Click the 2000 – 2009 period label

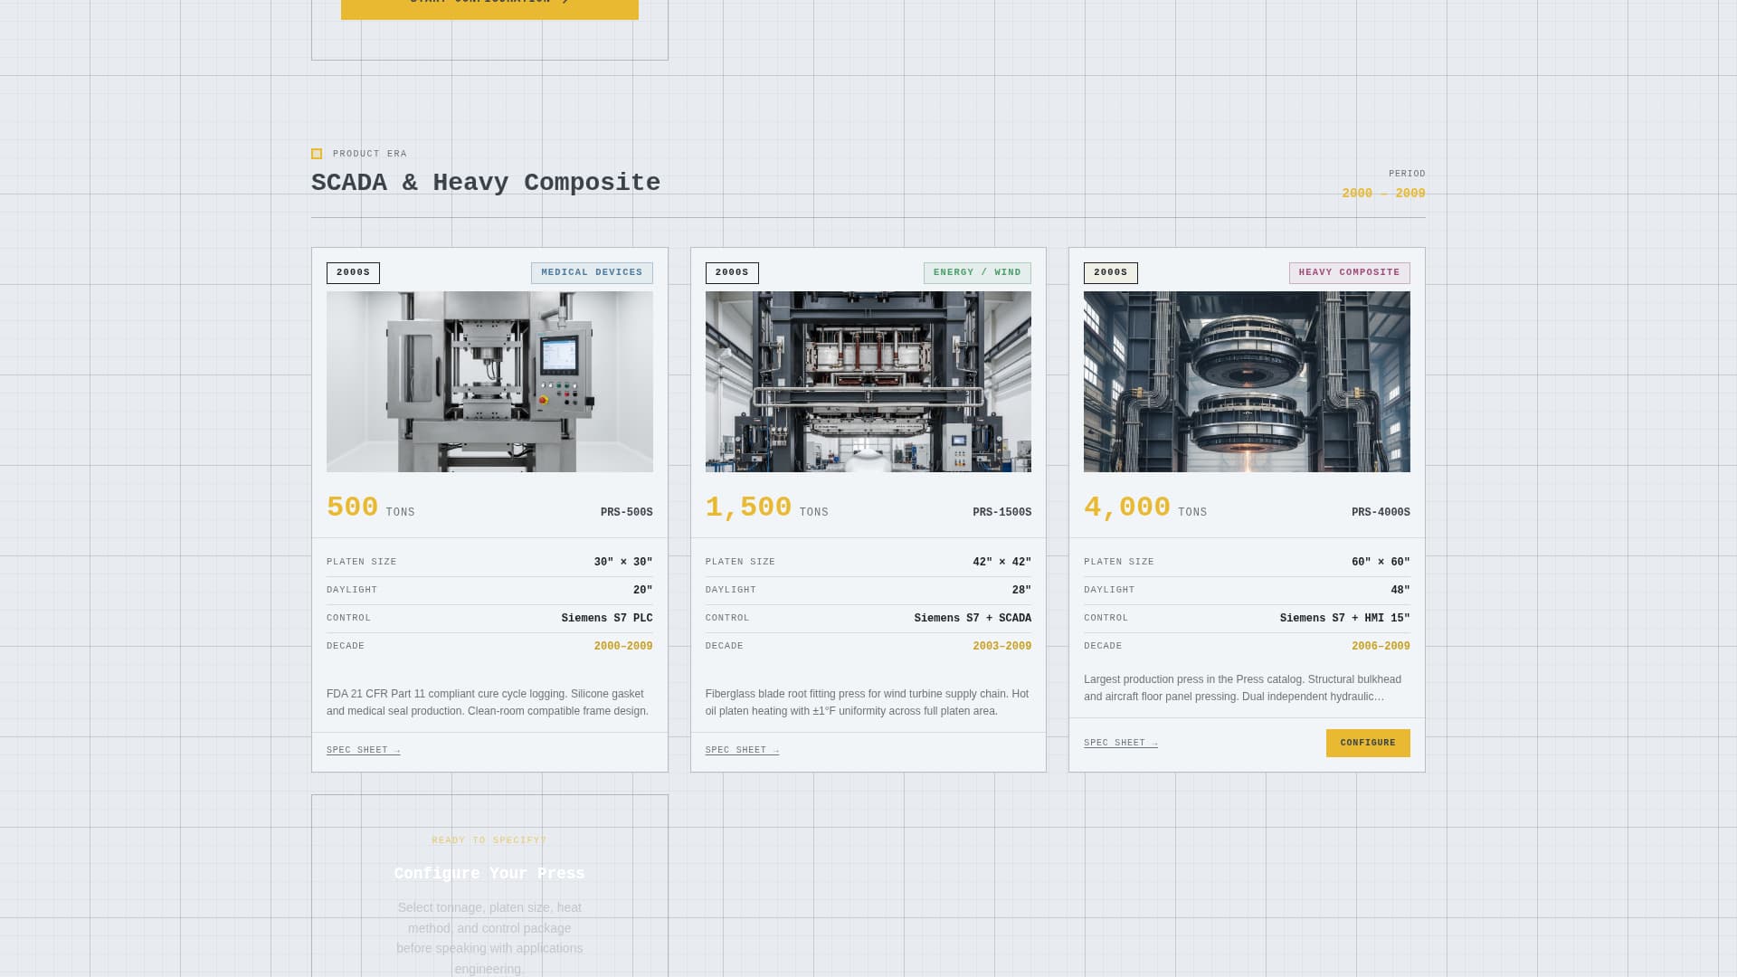(x=1383, y=193)
